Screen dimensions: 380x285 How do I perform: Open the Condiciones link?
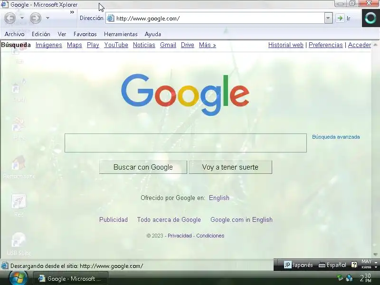click(x=210, y=236)
